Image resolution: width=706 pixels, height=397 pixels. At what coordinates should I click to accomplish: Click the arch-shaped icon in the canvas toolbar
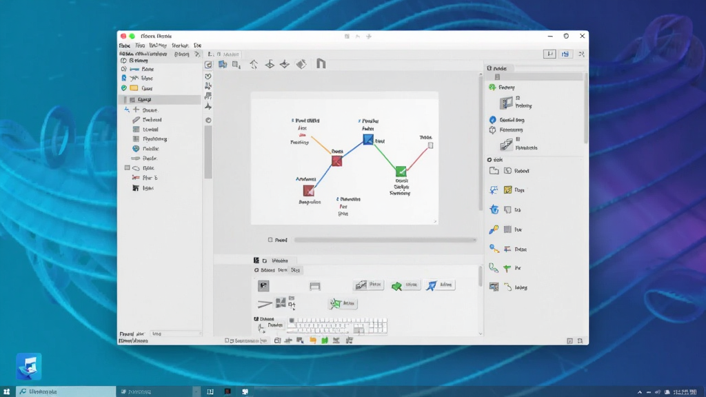coord(321,64)
